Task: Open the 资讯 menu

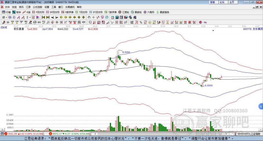Action: click(x=21, y=7)
